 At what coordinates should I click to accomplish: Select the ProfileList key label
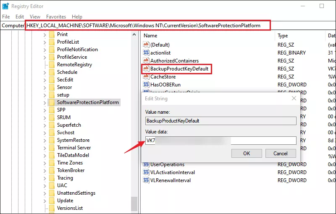coord(68,42)
